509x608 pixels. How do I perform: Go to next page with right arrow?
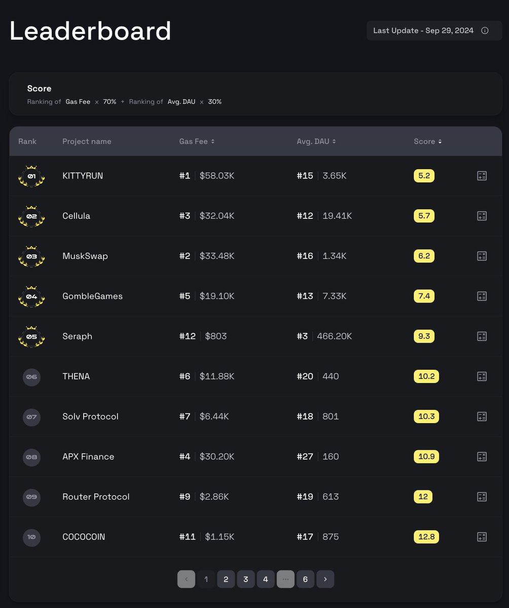(x=325, y=579)
